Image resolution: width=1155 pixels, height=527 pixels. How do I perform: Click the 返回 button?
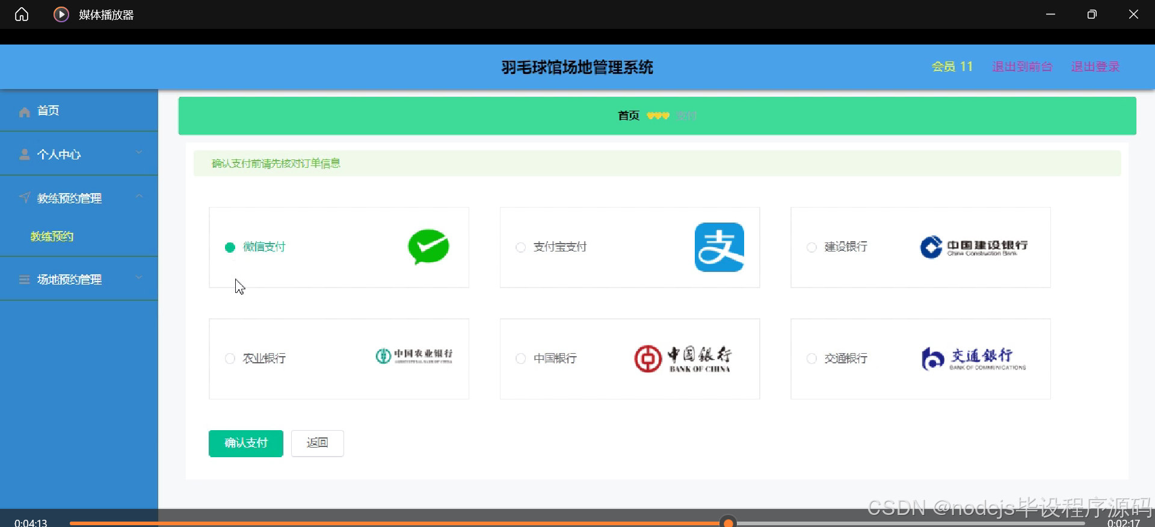(x=318, y=443)
